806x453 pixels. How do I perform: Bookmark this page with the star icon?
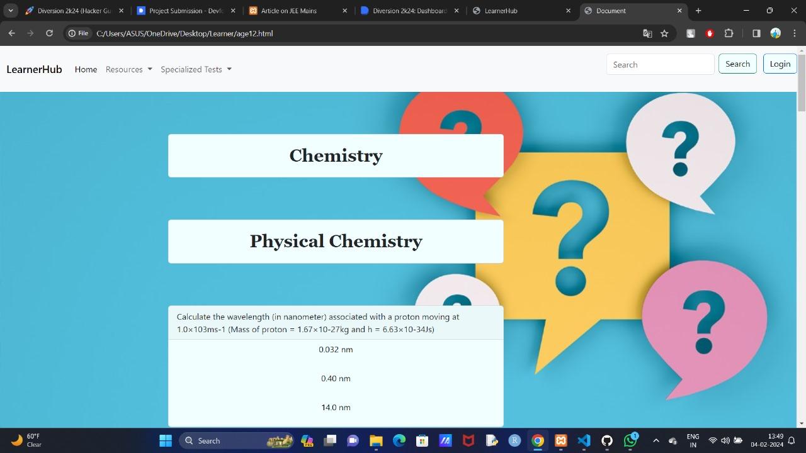[664, 33]
